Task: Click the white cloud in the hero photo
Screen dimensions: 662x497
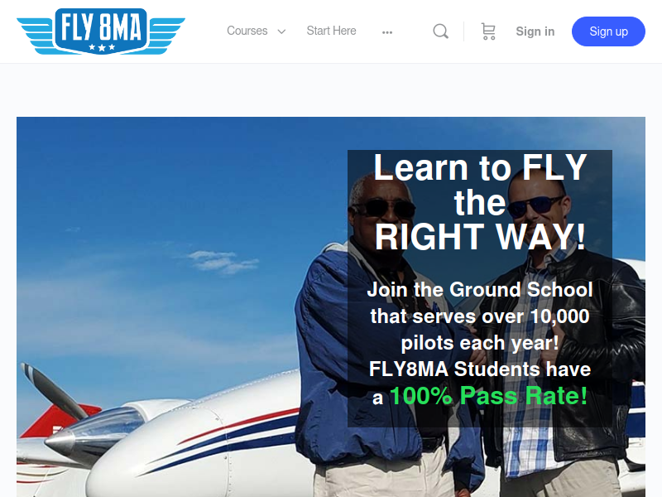Action: [223, 261]
